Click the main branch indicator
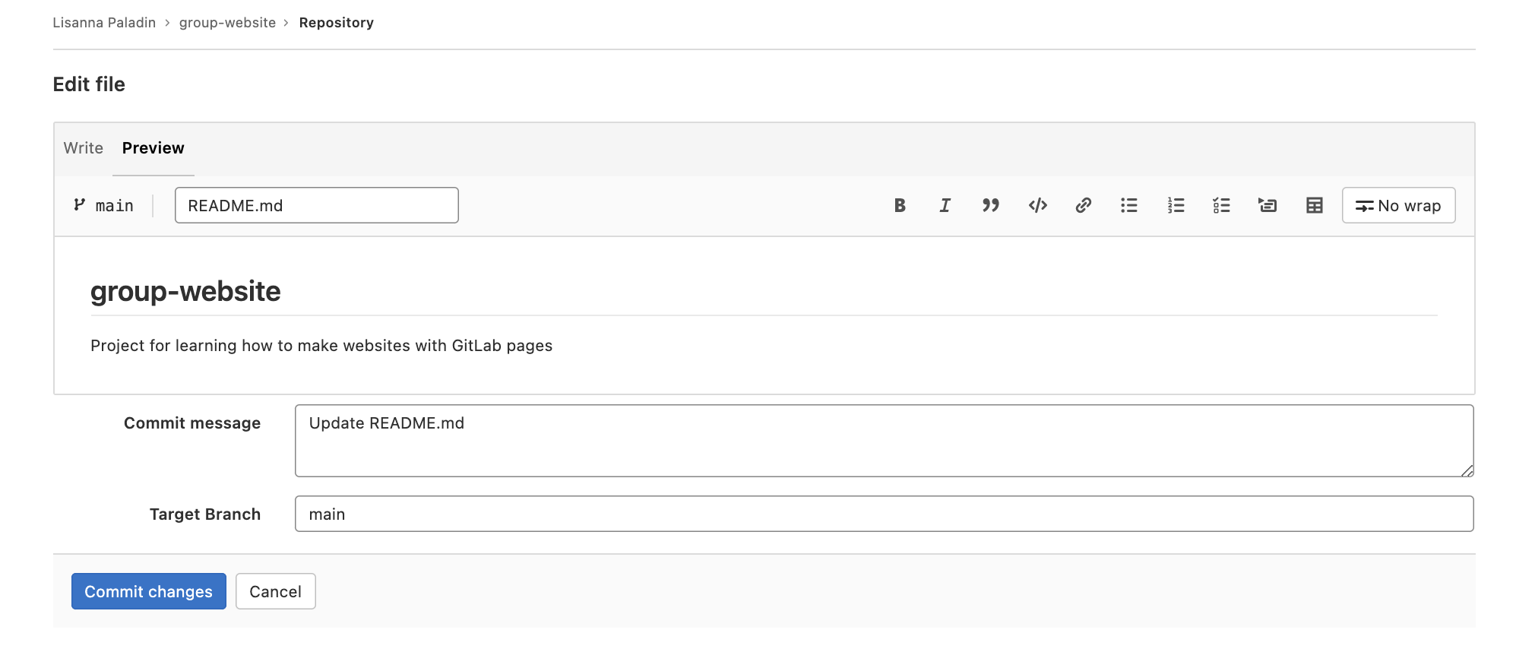Screen dimensions: 1535x652 click(104, 205)
